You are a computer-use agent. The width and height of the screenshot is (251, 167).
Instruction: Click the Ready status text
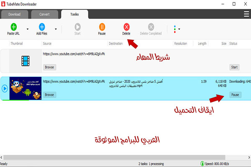(4, 164)
